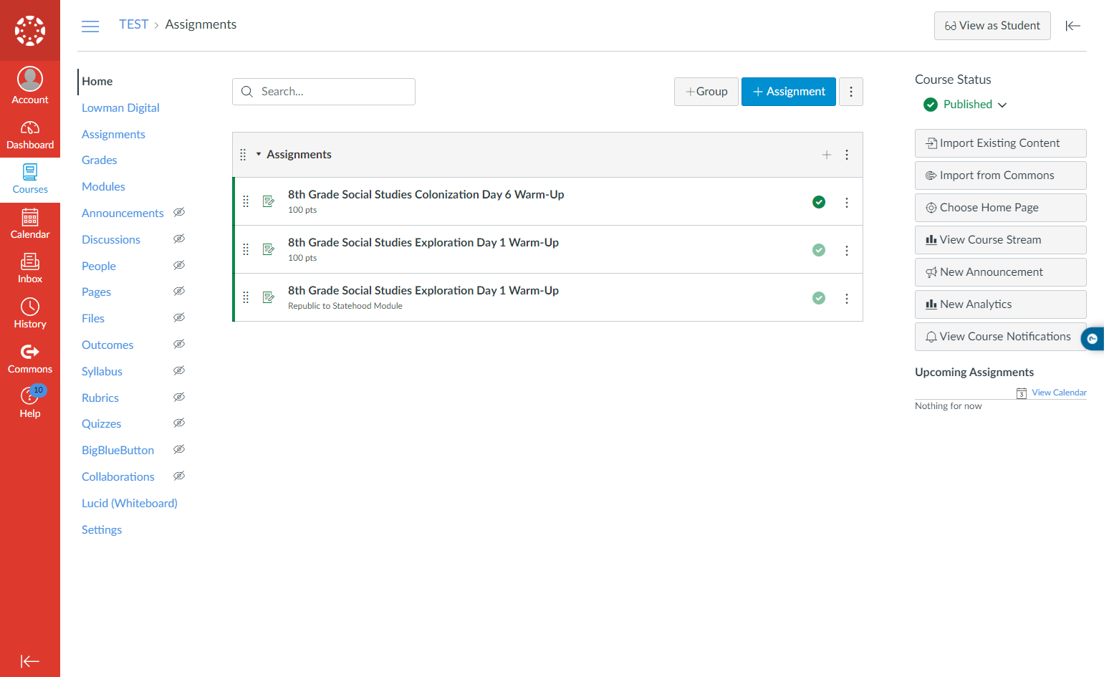This screenshot has height=677, width=1104.
Task: Open the Published course status dropdown
Action: coord(966,105)
